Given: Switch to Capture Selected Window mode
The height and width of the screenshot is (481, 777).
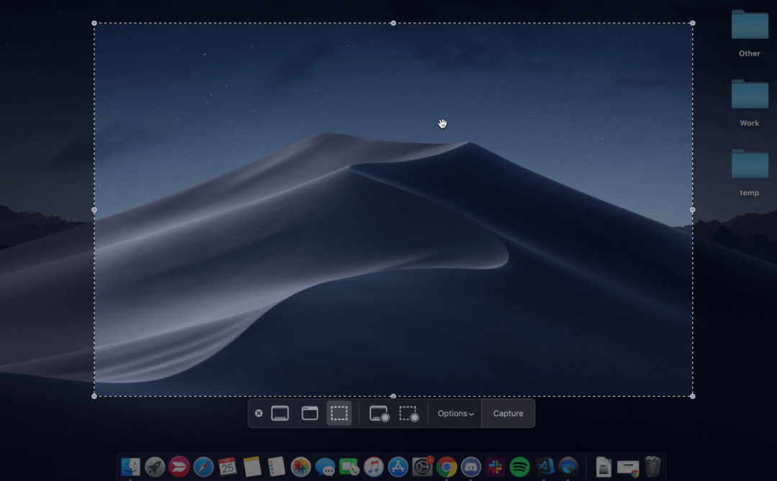Looking at the screenshot, I should [x=309, y=413].
